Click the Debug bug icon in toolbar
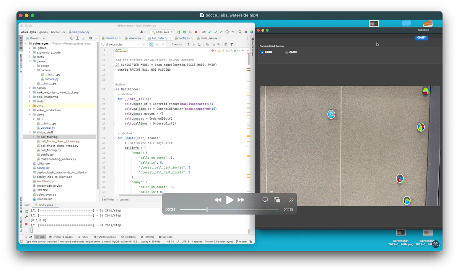This screenshot has height=273, width=459. point(184,32)
